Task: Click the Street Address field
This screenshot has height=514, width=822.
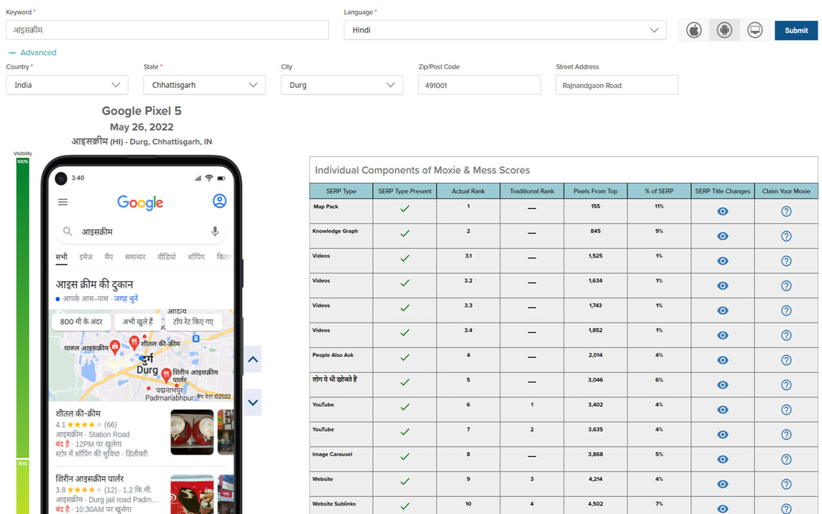Action: pyautogui.click(x=617, y=85)
